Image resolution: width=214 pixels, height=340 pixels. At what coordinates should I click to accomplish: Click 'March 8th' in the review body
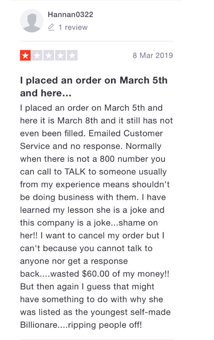78,120
